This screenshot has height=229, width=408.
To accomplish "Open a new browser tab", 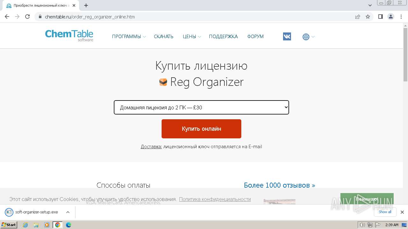I will [86, 5].
